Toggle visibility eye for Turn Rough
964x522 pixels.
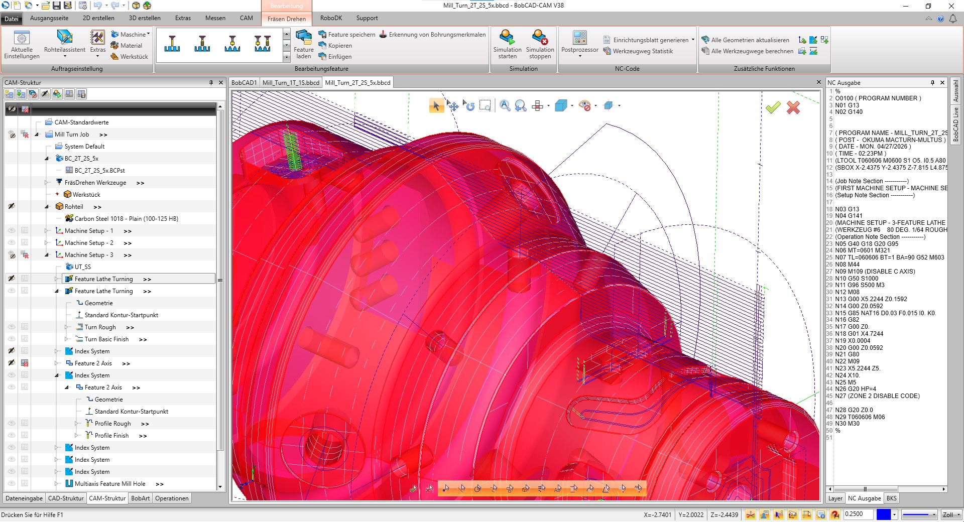(x=11, y=327)
